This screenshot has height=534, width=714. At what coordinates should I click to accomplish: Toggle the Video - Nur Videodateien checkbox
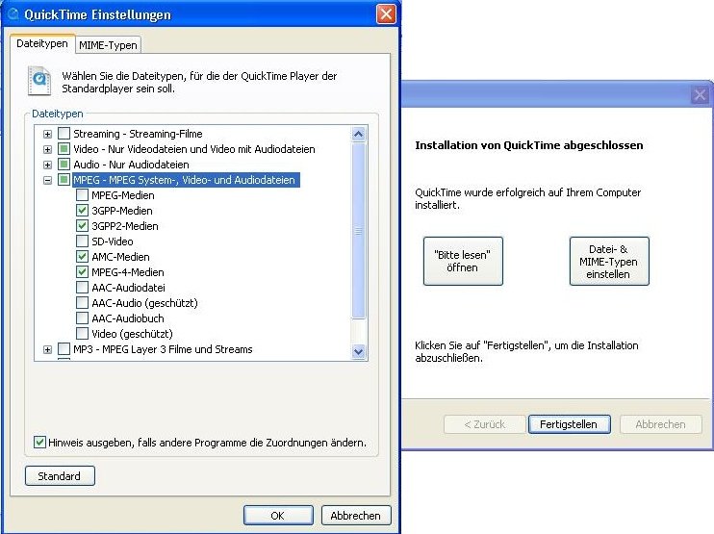64,149
